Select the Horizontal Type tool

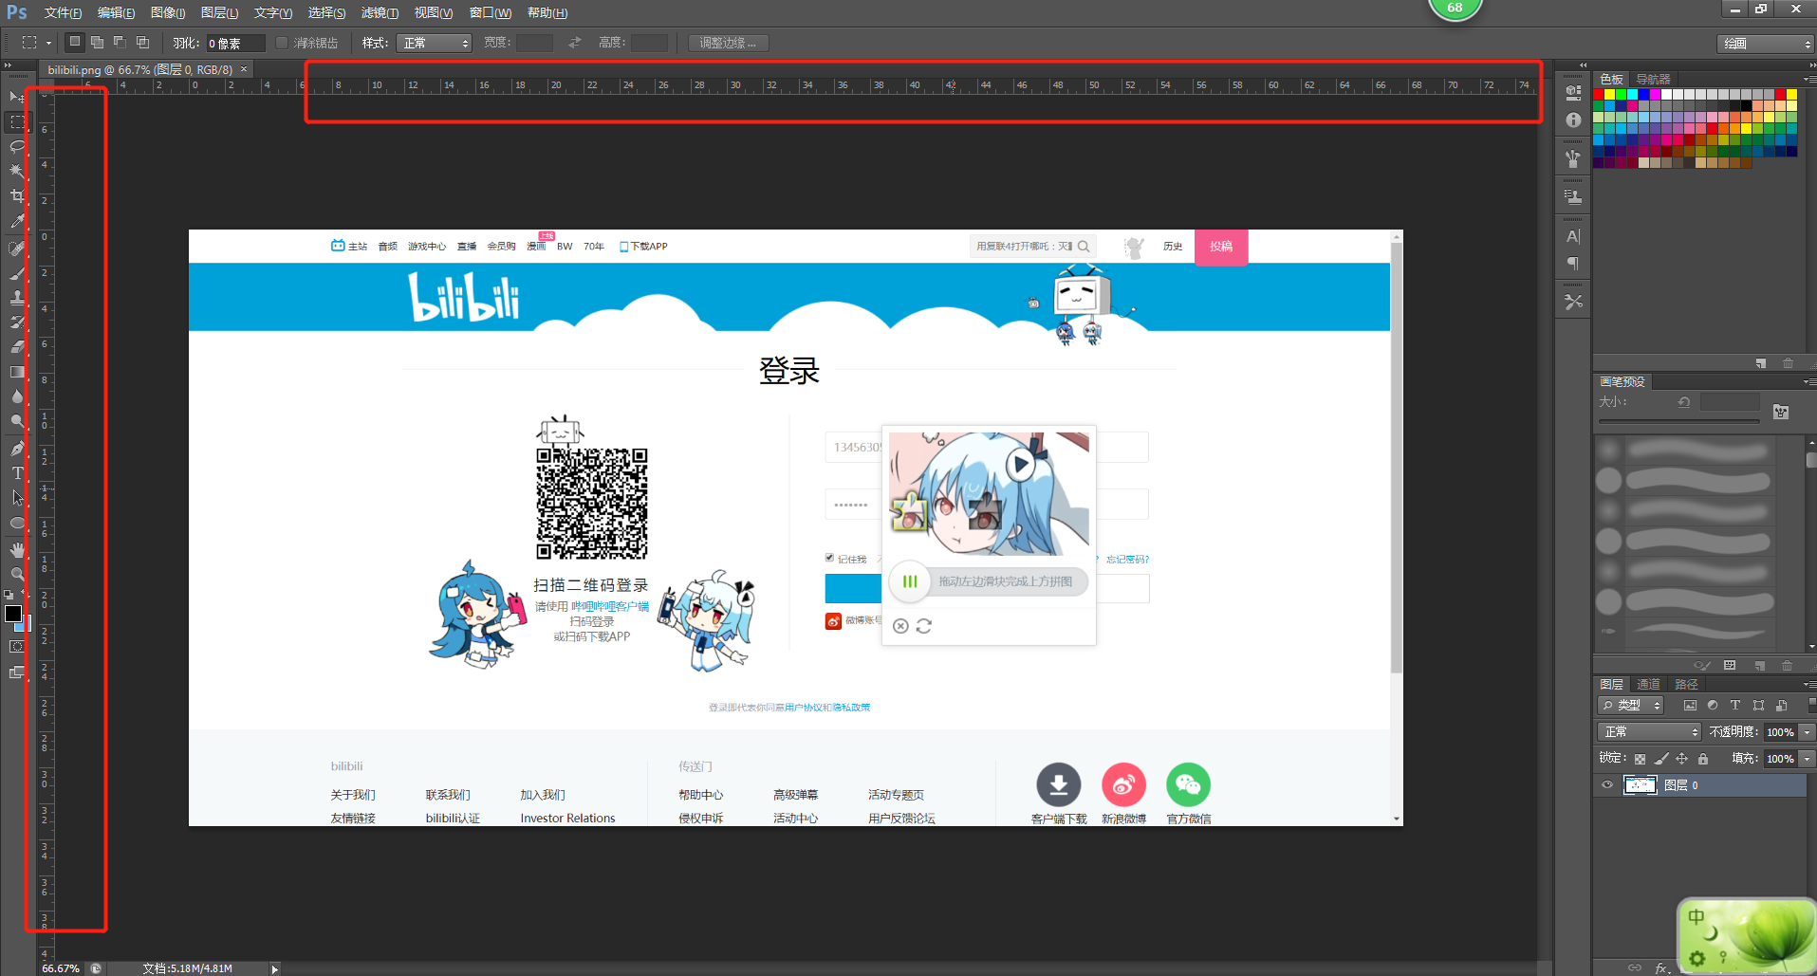click(x=17, y=473)
